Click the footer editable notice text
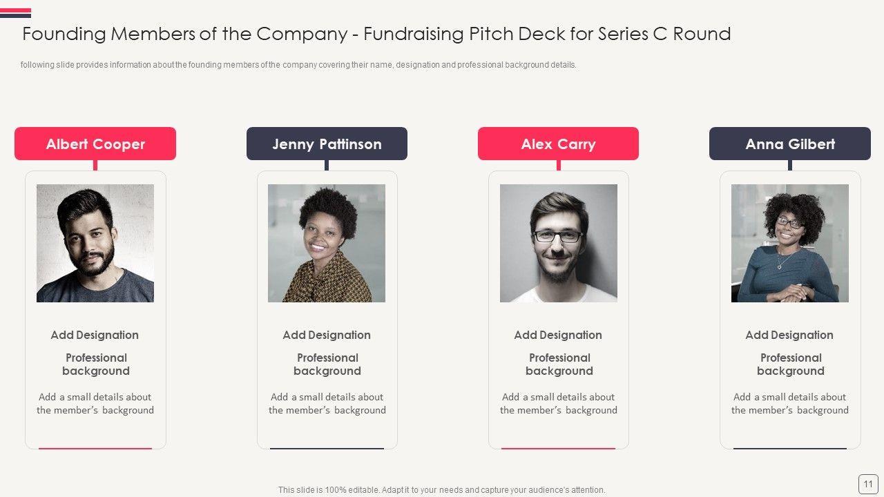The image size is (884, 497). [442, 490]
